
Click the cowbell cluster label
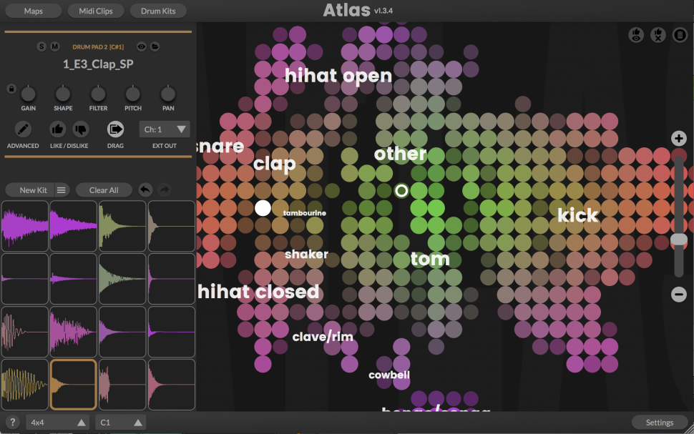[x=389, y=375]
